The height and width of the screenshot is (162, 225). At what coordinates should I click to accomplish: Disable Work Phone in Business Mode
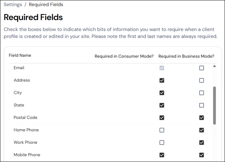click(x=201, y=143)
